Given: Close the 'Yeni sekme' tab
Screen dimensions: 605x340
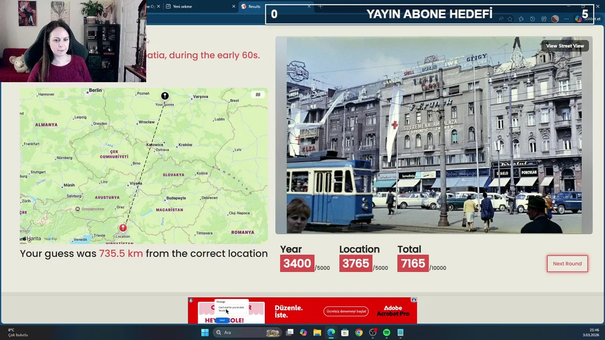Looking at the screenshot, I should 233,7.
